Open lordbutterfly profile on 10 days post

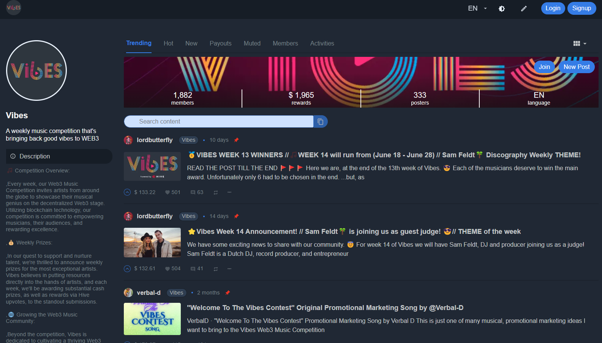pyautogui.click(x=155, y=140)
